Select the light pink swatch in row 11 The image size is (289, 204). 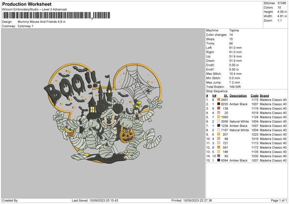(219, 143)
